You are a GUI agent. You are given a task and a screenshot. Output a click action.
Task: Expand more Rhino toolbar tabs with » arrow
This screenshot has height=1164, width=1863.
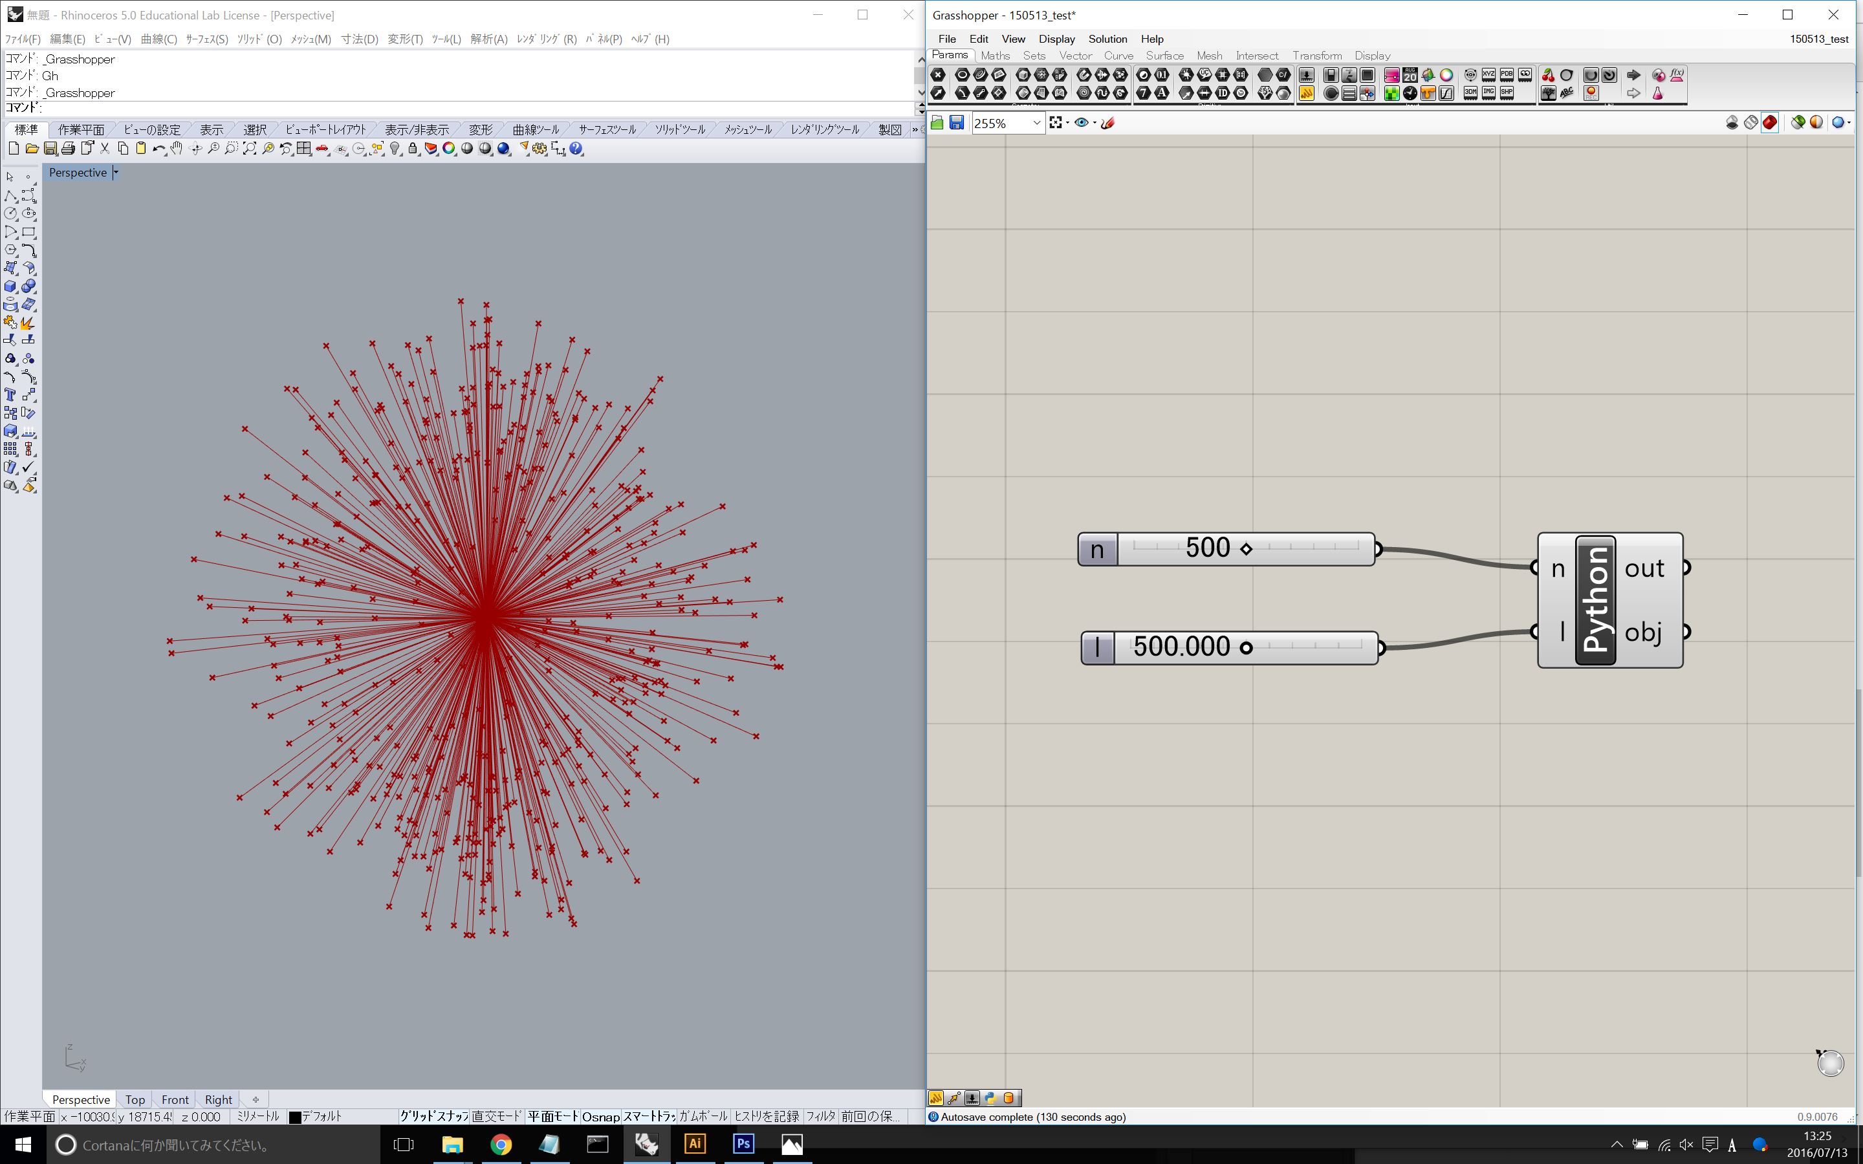point(915,129)
